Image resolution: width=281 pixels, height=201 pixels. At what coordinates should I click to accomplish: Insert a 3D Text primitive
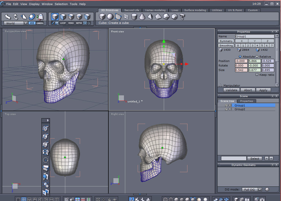[x=182, y=17]
